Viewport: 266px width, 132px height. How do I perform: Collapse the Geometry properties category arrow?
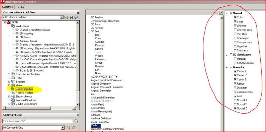click(227, 68)
